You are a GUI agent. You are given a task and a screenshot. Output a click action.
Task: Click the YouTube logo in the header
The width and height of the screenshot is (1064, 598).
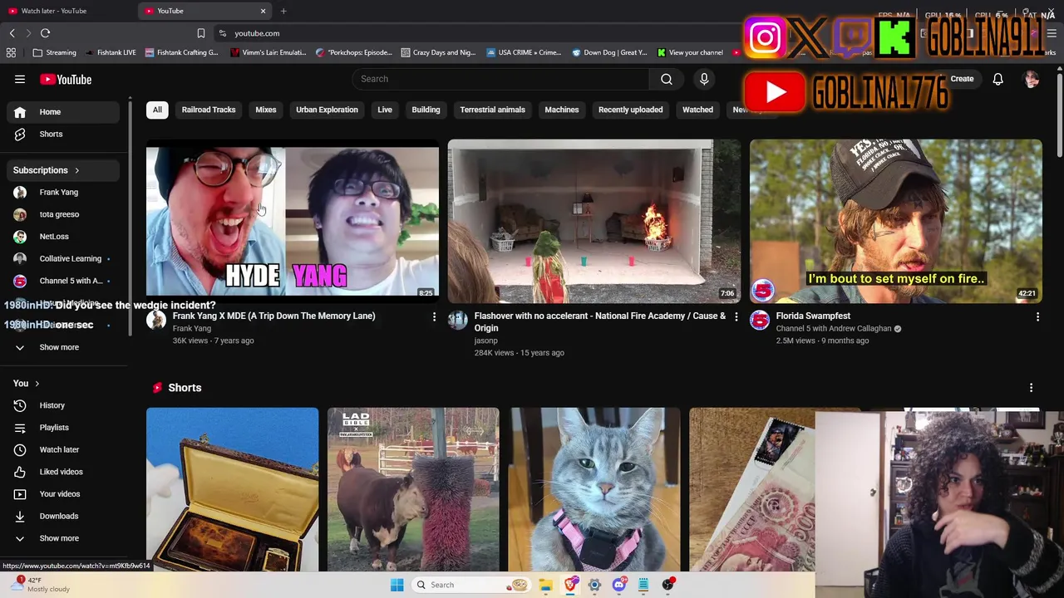point(66,79)
